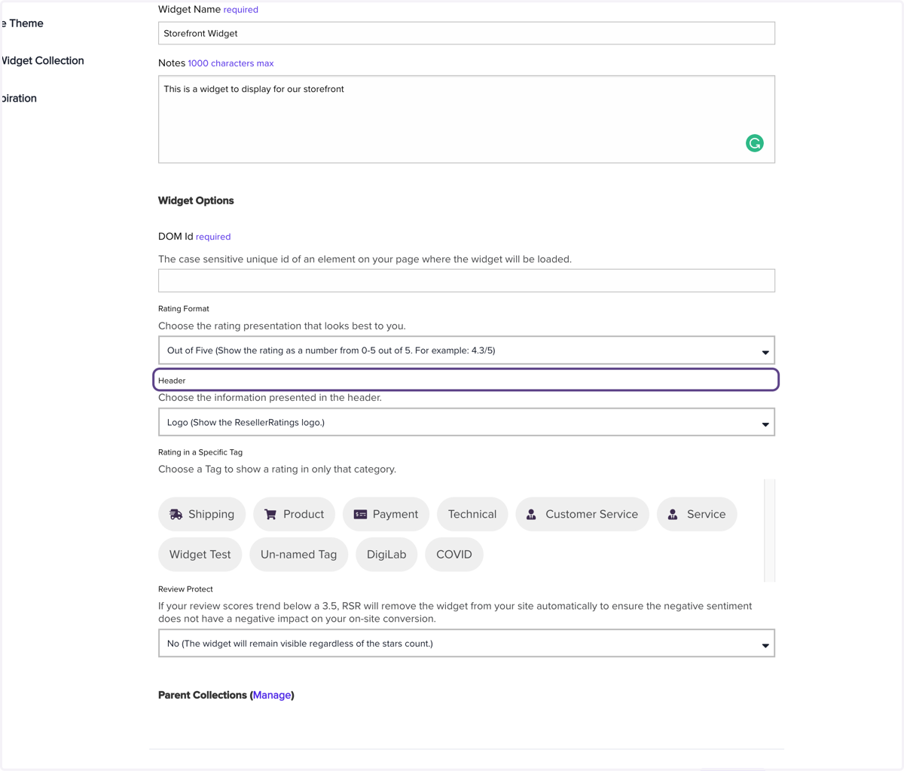Toggle the Un-named Tag chip
The image size is (904, 771).
click(x=298, y=554)
